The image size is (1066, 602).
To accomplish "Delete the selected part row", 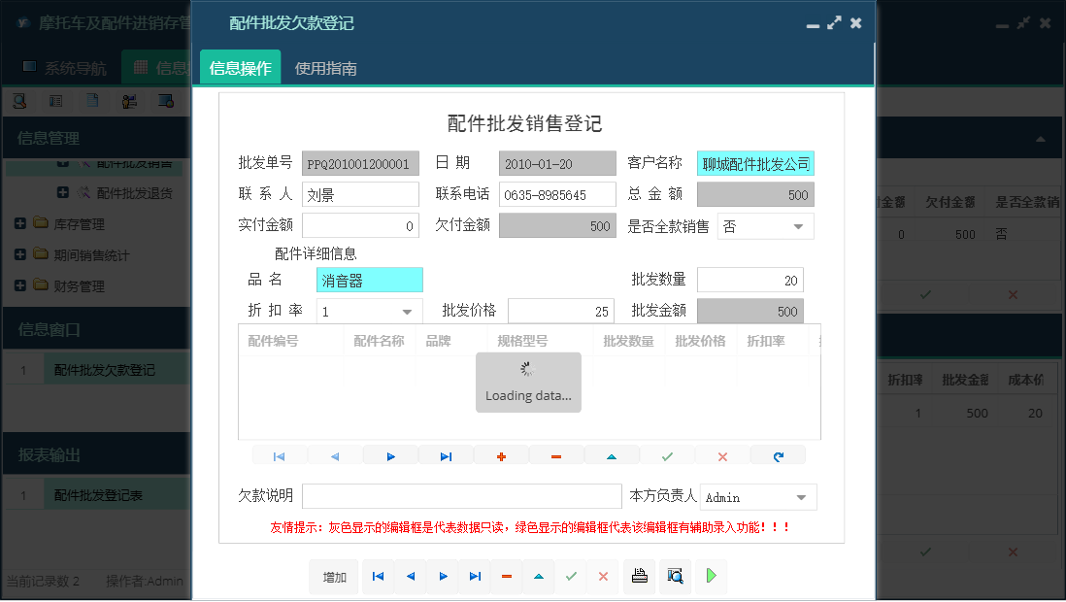I will point(556,454).
